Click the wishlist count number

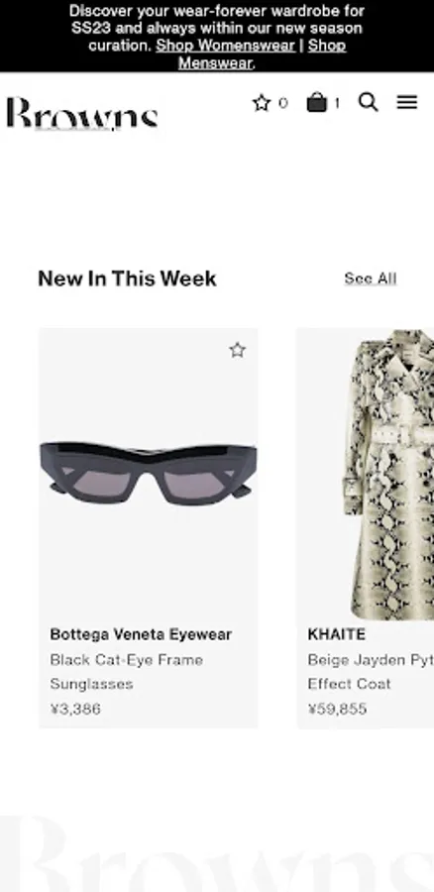click(283, 103)
